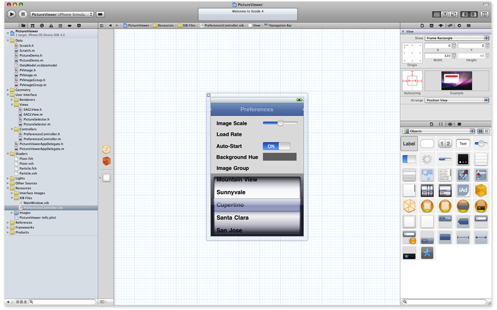Select the Activity Indicator spinner object
Screen dimensions: 497x310
(x=427, y=159)
